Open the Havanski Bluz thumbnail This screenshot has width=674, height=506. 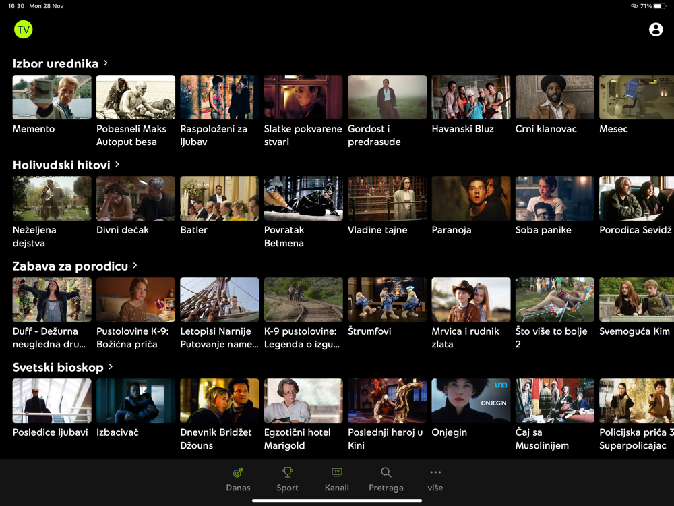coord(471,97)
